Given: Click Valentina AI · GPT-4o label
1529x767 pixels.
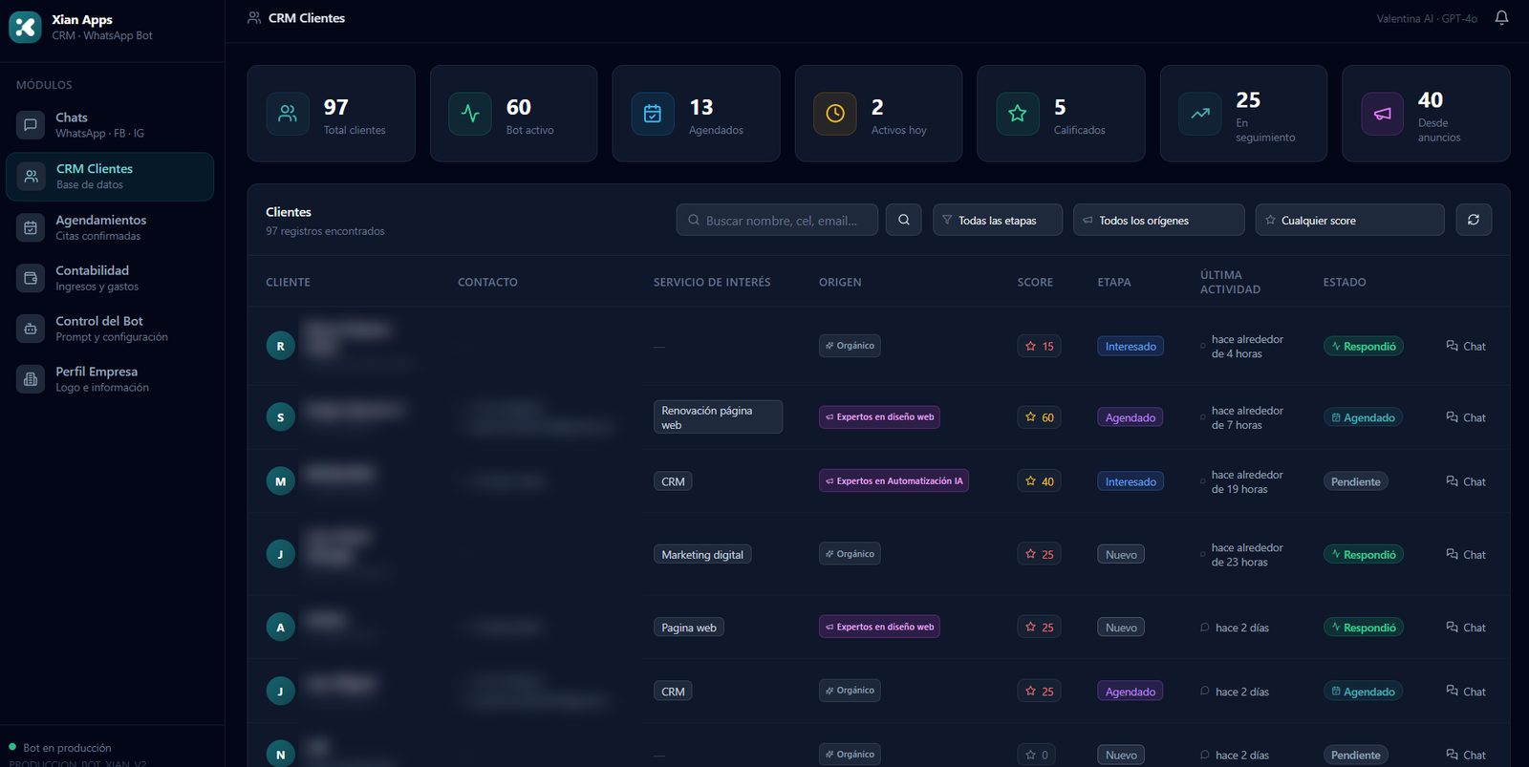Looking at the screenshot, I should pos(1427,18).
